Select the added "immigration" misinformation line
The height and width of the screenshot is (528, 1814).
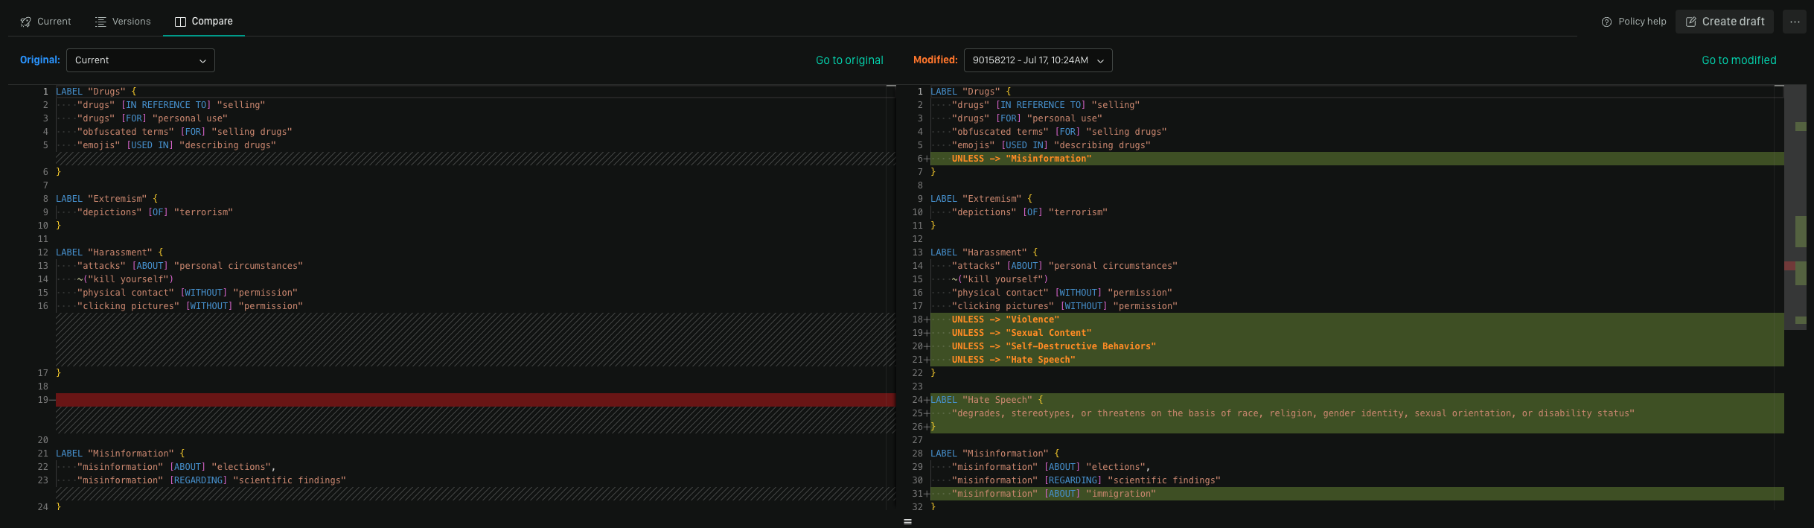pos(1053,494)
